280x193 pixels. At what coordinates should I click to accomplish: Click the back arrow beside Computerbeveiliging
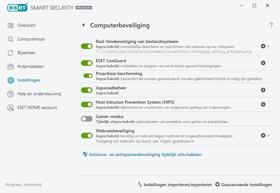(x=83, y=25)
